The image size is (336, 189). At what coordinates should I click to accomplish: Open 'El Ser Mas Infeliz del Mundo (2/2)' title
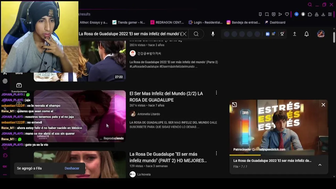(x=166, y=97)
